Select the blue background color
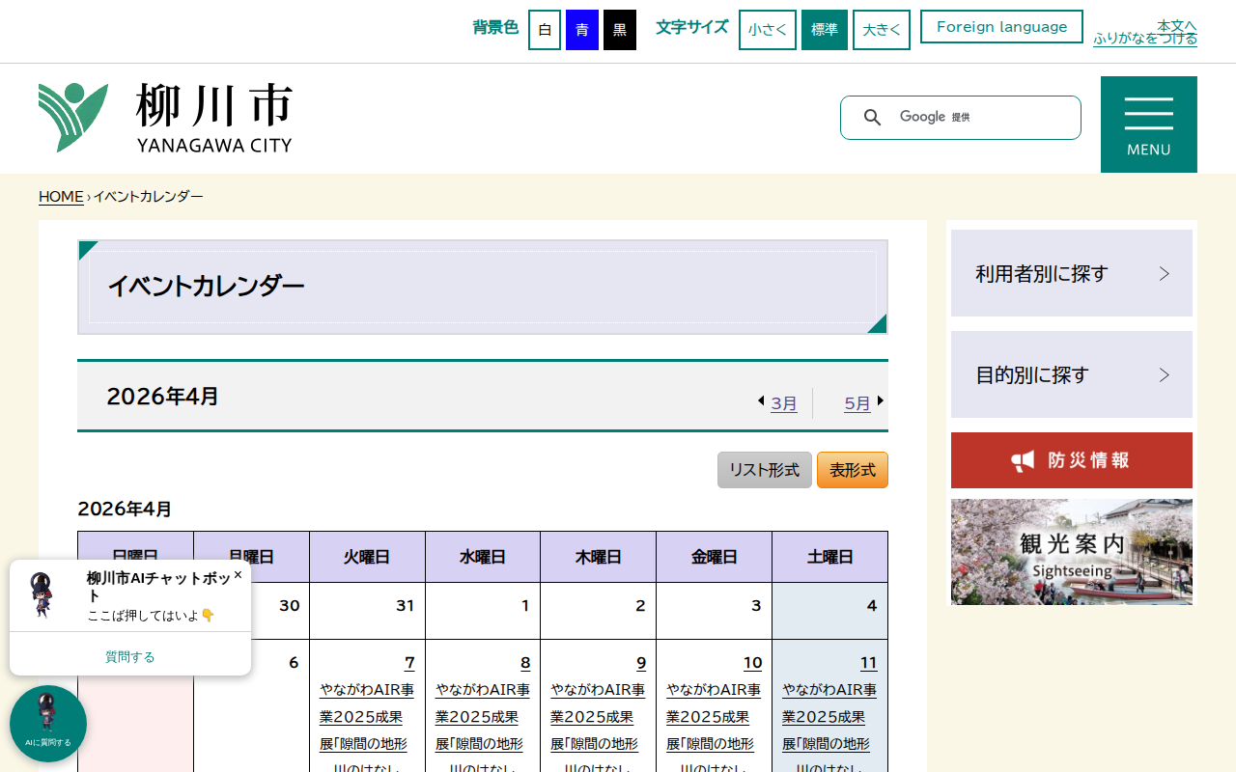 point(581,30)
